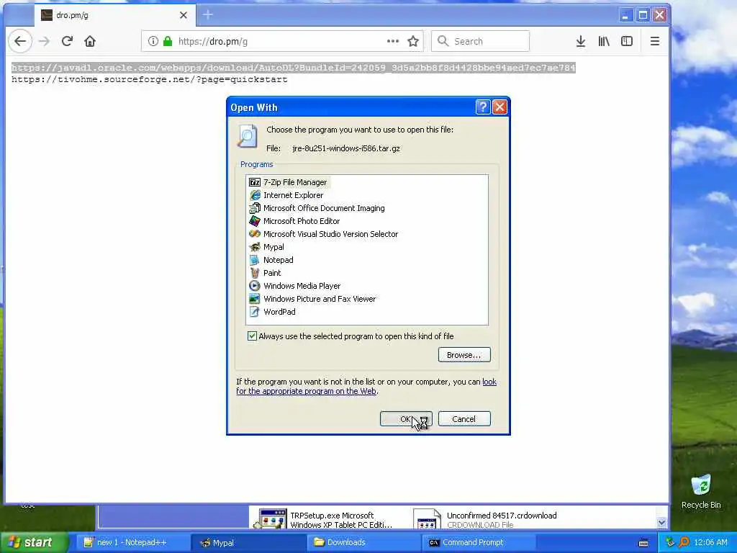Select Unconfirmed 84517.crdownload file
Image resolution: width=737 pixels, height=553 pixels.
pyautogui.click(x=487, y=518)
